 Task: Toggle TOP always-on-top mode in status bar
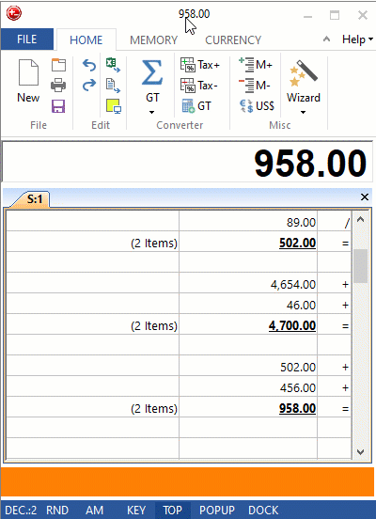[x=172, y=510]
